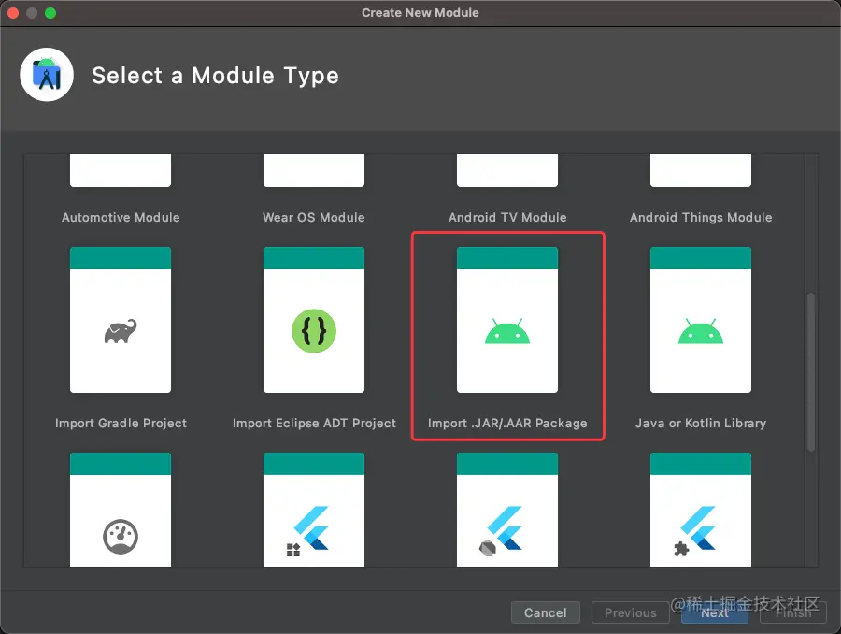Choose the Import Eclipse ADT Project braces icon
This screenshot has width=841, height=634.
pos(314,331)
